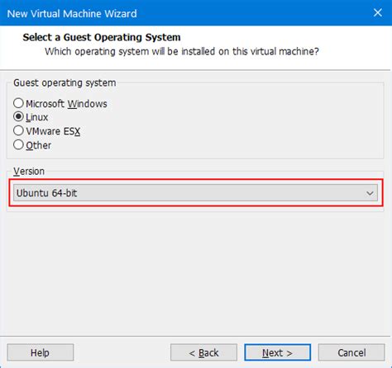This screenshot has width=392, height=368.
Task: Click the Linux option label text
Action: pyautogui.click(x=37, y=117)
